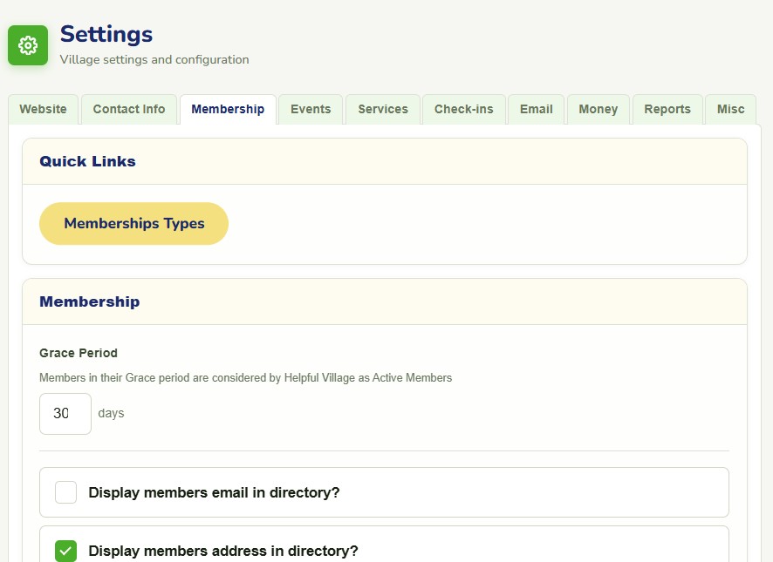Select the Money tab

click(x=599, y=109)
